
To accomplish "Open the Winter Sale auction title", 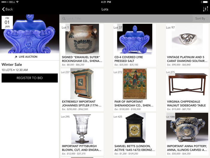I will point(12,64).
